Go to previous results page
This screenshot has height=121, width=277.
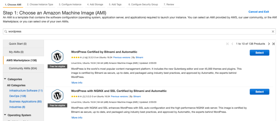point(232,44)
